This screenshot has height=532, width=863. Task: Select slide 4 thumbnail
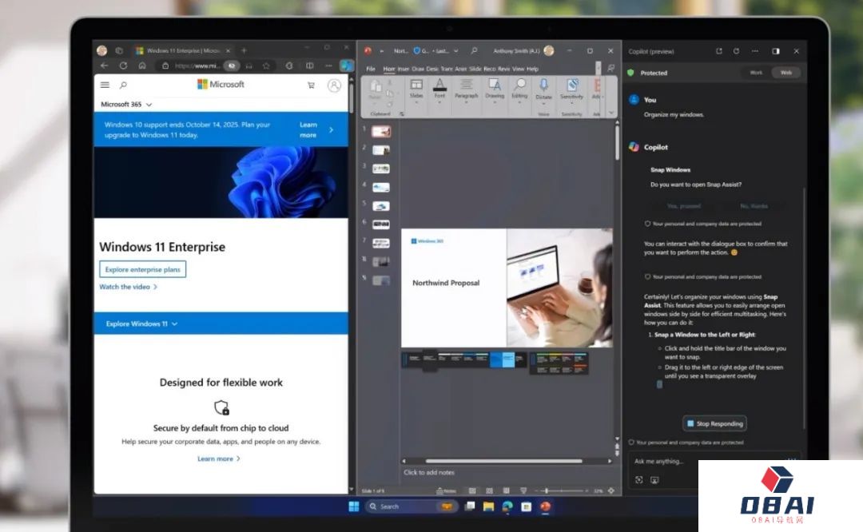[x=381, y=188]
